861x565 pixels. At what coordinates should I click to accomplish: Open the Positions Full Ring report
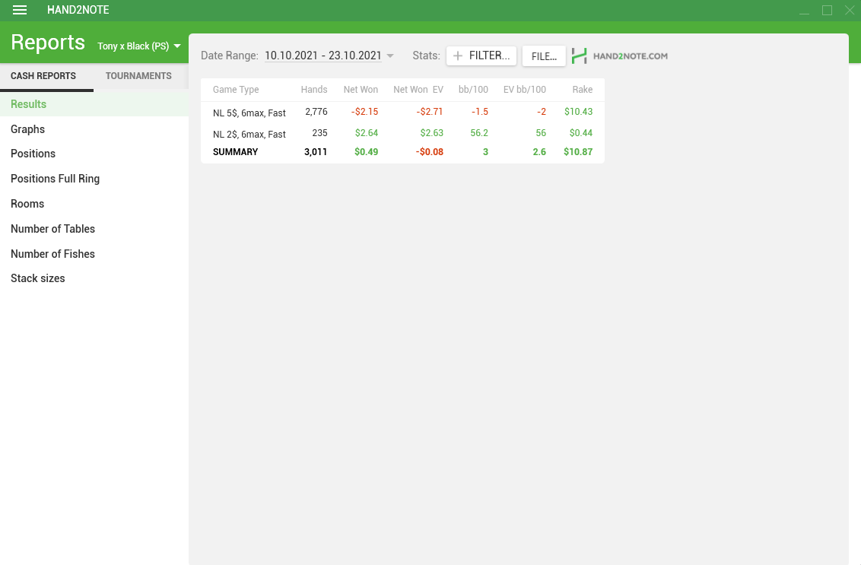94,179
